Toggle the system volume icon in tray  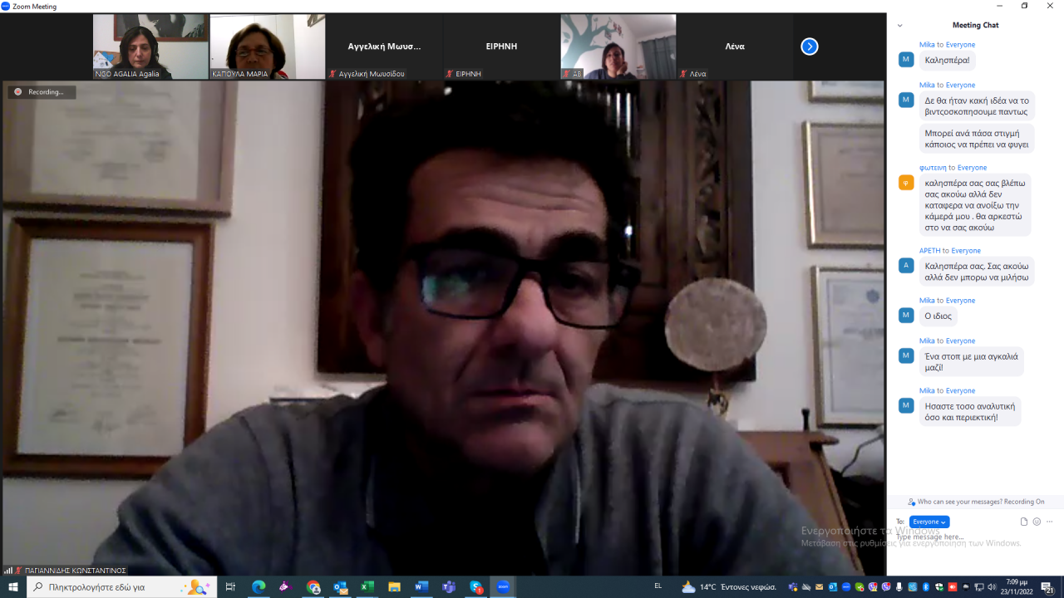pyautogui.click(x=991, y=587)
